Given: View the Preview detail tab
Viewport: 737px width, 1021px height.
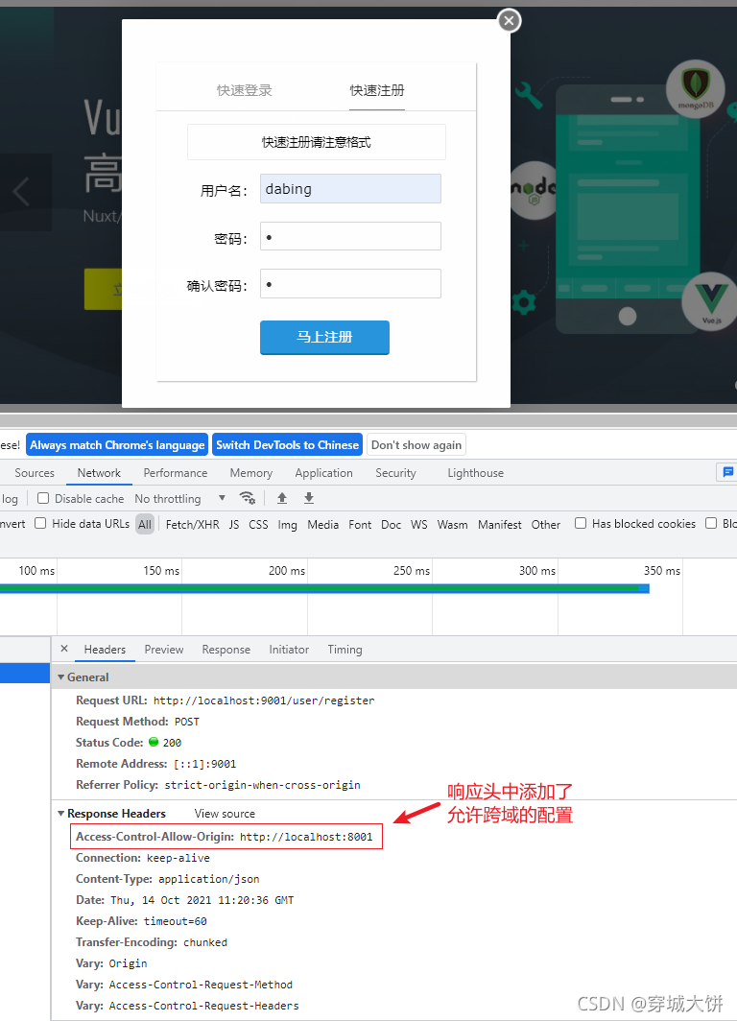Looking at the screenshot, I should pyautogui.click(x=164, y=650).
